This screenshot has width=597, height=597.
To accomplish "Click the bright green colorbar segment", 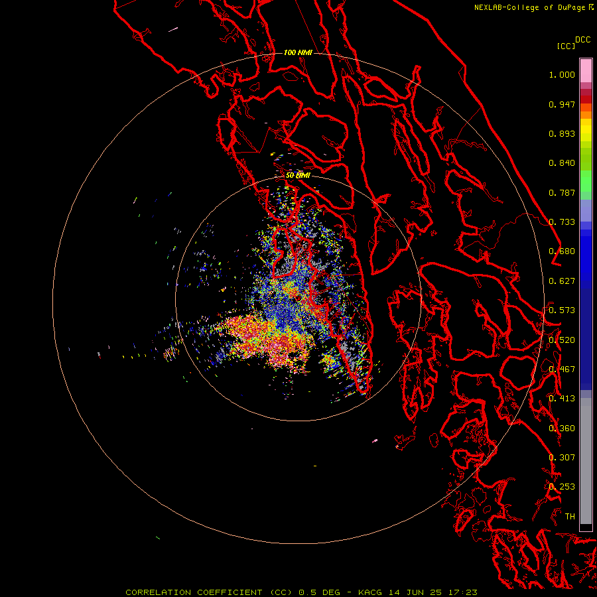I will click(586, 181).
